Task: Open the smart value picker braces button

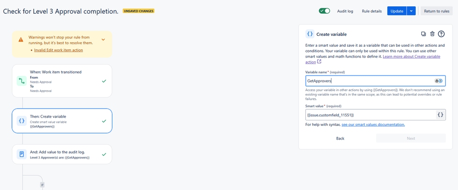Action: click(441, 115)
